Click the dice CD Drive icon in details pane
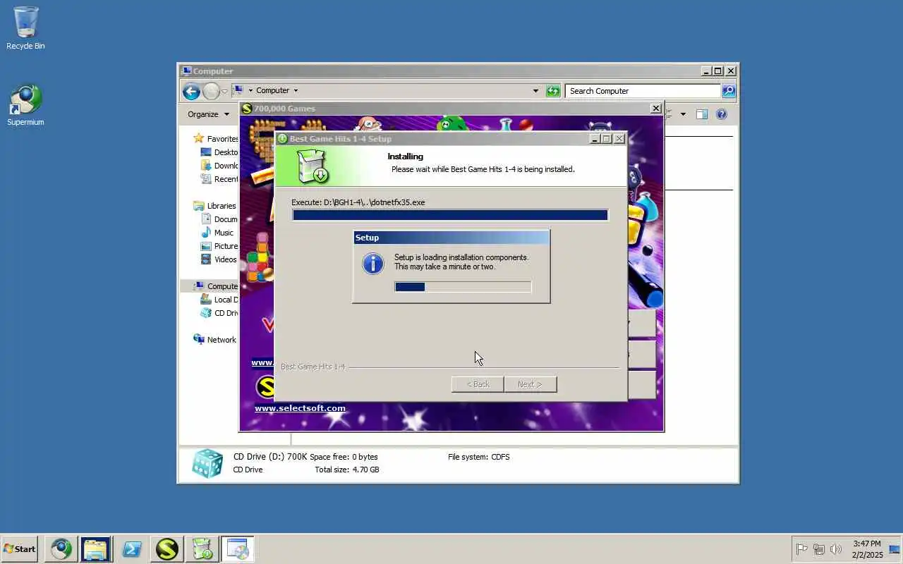Viewport: 903px width, 564px height. (x=207, y=463)
